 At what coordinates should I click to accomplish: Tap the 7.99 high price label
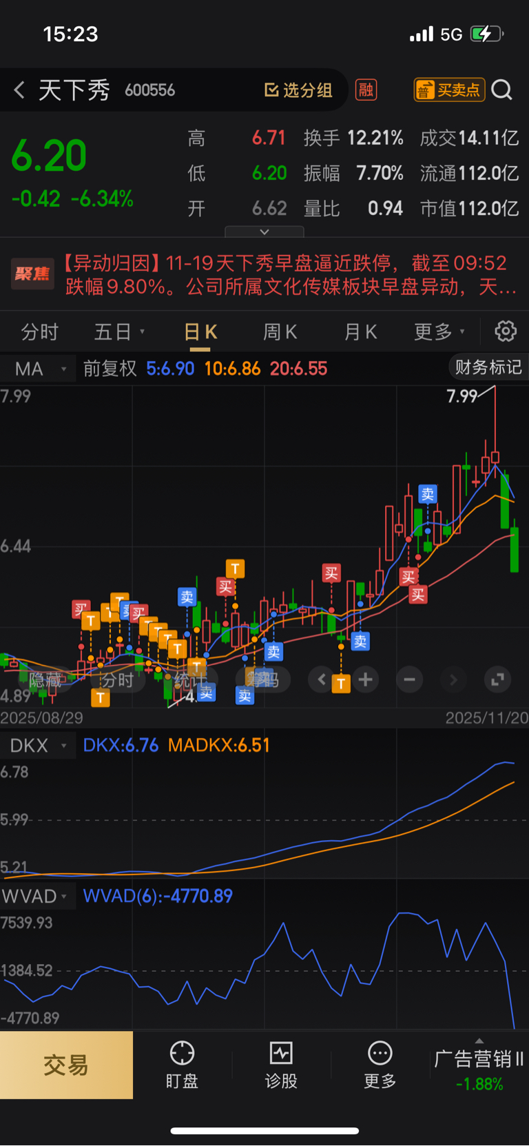click(x=462, y=396)
